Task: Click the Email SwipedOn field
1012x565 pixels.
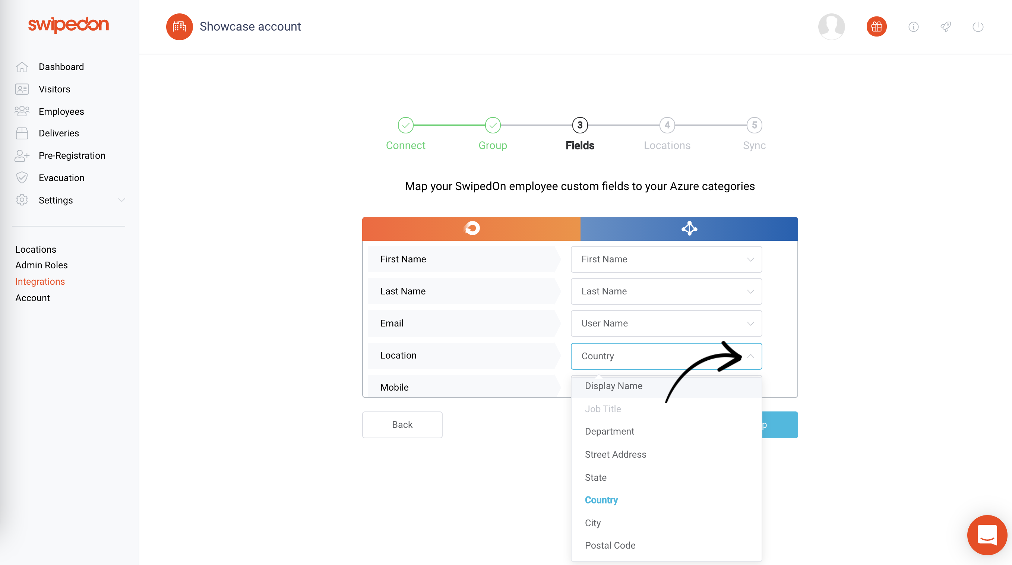Action: [464, 323]
